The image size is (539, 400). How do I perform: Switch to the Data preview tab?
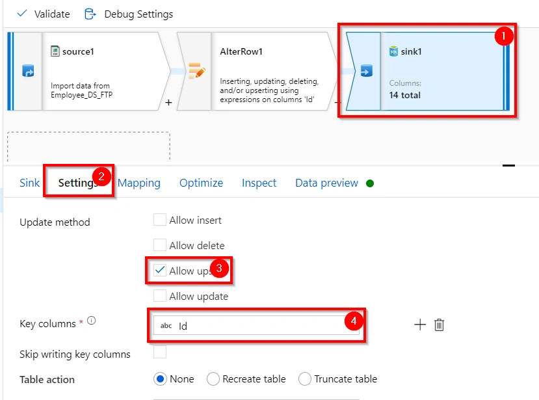click(x=326, y=183)
